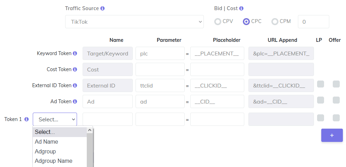Click the Cost Token info icon
The image size is (346, 167).
click(75, 69)
